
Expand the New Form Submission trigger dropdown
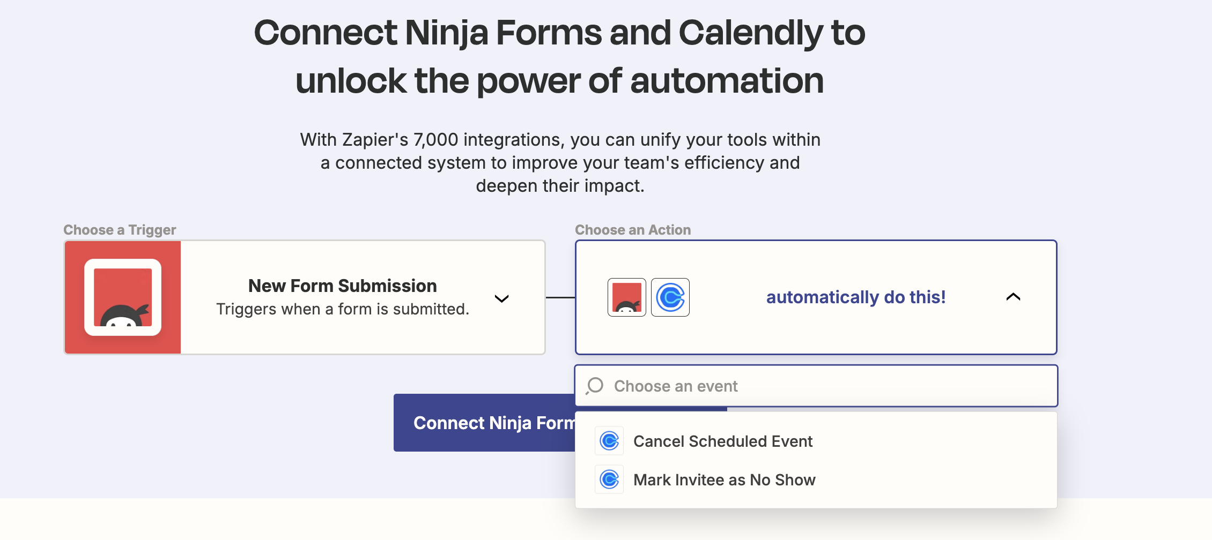[502, 298]
